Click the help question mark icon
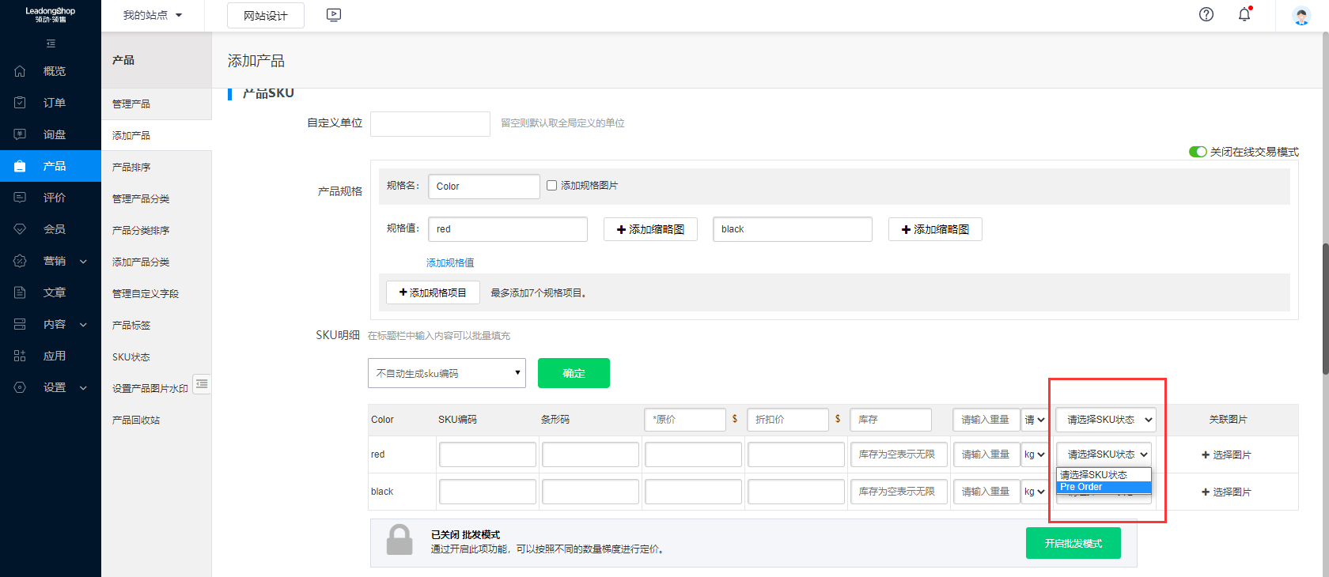1329x577 pixels. [1206, 14]
